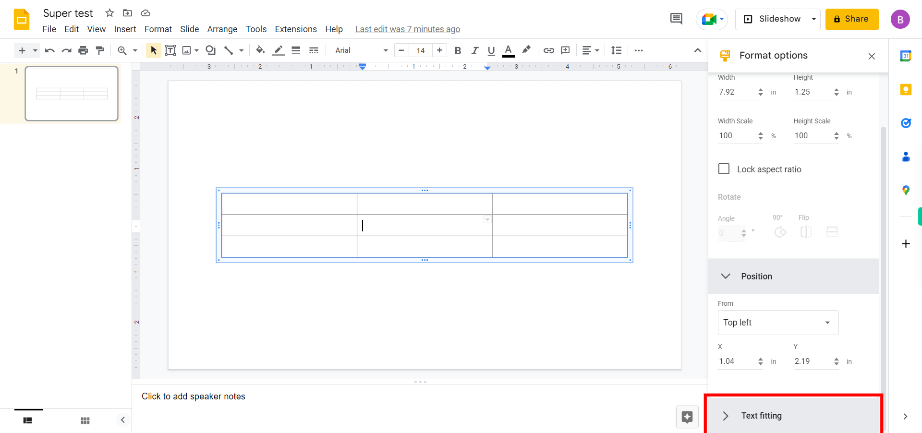
Task: Insert a link with chain icon
Action: 549,50
